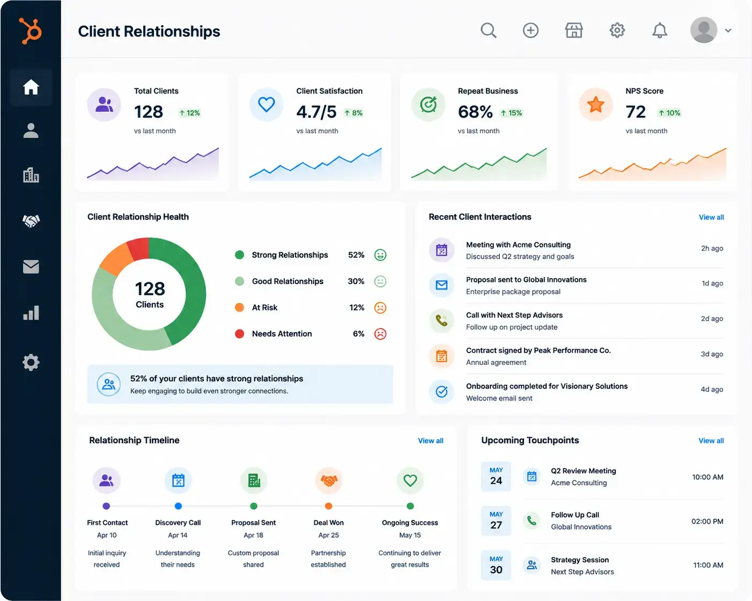Viewport: 752px width, 601px height.
Task: Click the HubSpot sprocket logo
Action: point(31,31)
